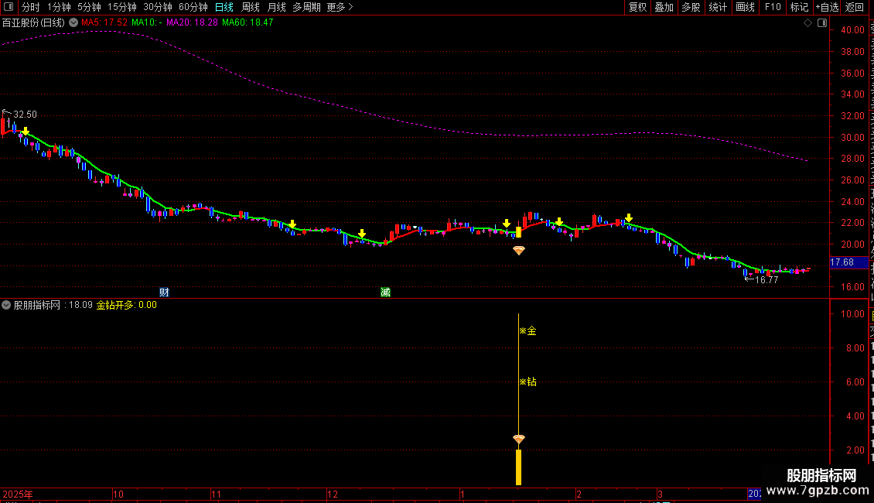
Task: Click the diamond icon near the price axis
Action: pyautogui.click(x=808, y=23)
